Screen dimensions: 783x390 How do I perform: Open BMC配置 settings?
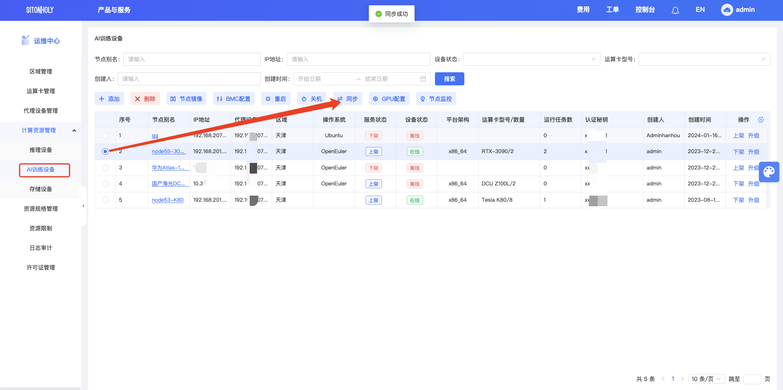pyautogui.click(x=234, y=99)
